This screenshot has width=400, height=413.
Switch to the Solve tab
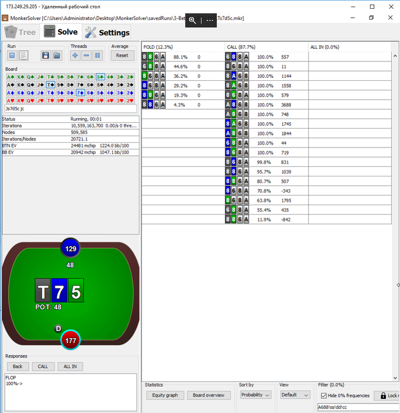tap(61, 32)
